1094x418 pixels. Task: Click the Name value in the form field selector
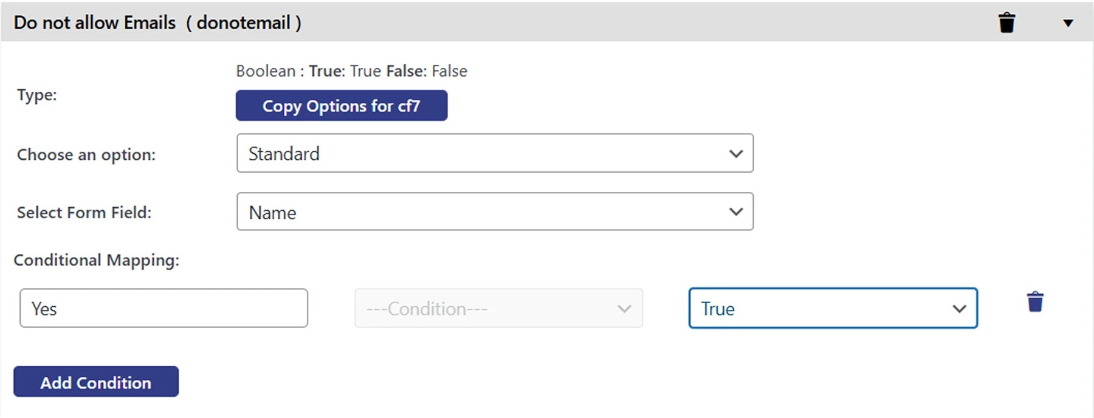(x=272, y=212)
